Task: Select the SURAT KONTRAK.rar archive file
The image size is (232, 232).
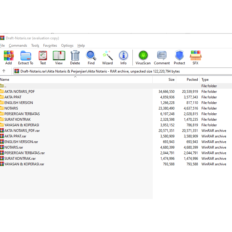Action: 20,159
